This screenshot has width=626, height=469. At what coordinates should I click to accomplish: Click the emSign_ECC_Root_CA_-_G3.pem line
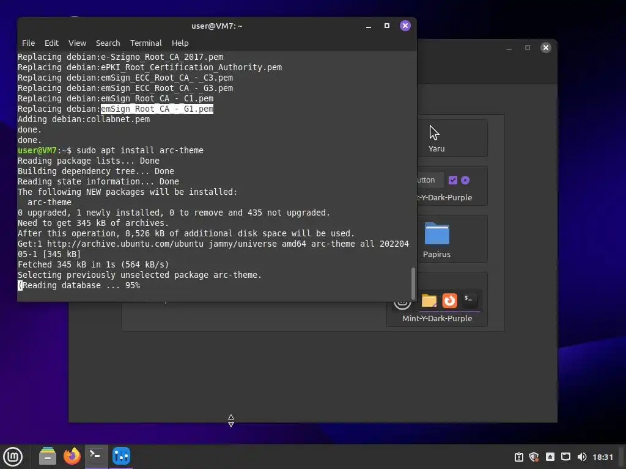[125, 88]
